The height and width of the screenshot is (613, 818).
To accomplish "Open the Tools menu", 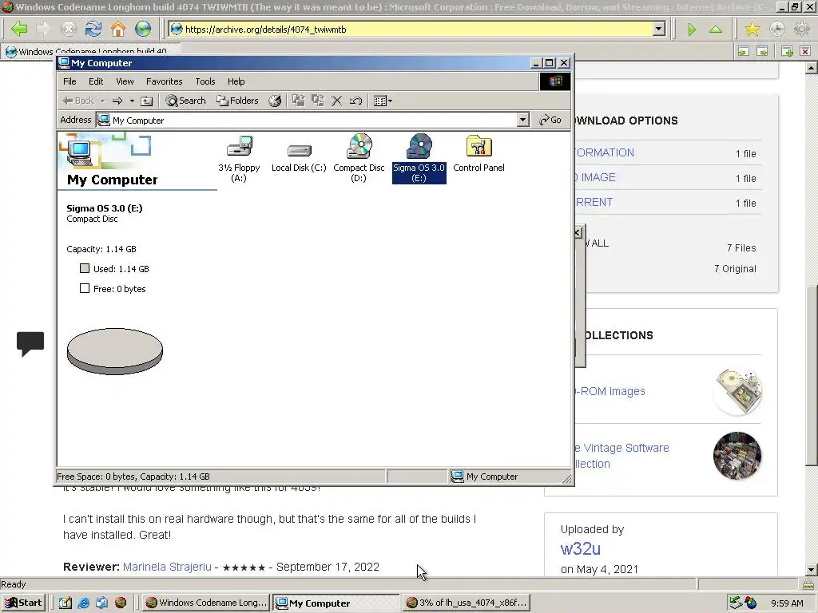I will click(205, 81).
